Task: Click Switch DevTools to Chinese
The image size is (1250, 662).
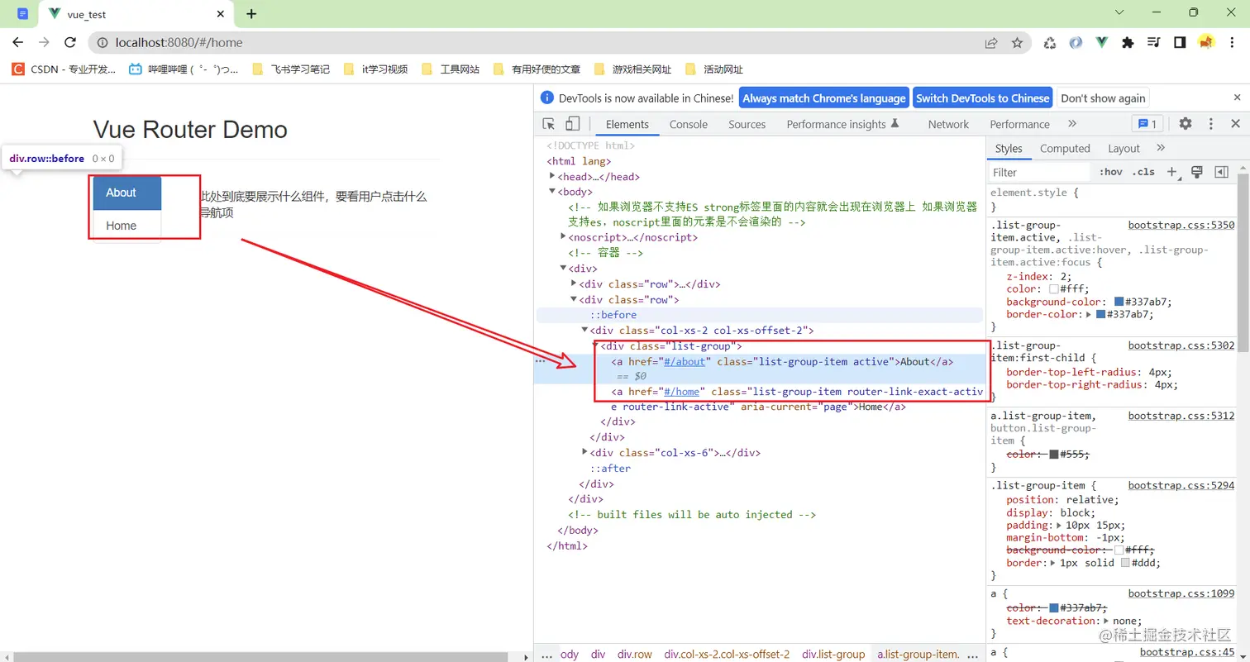Action: coord(982,98)
